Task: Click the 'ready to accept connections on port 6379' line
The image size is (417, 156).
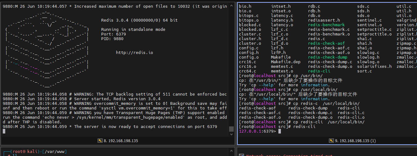Action: click(x=110, y=127)
